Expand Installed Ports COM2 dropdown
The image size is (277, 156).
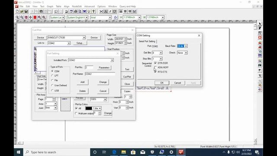(112, 60)
